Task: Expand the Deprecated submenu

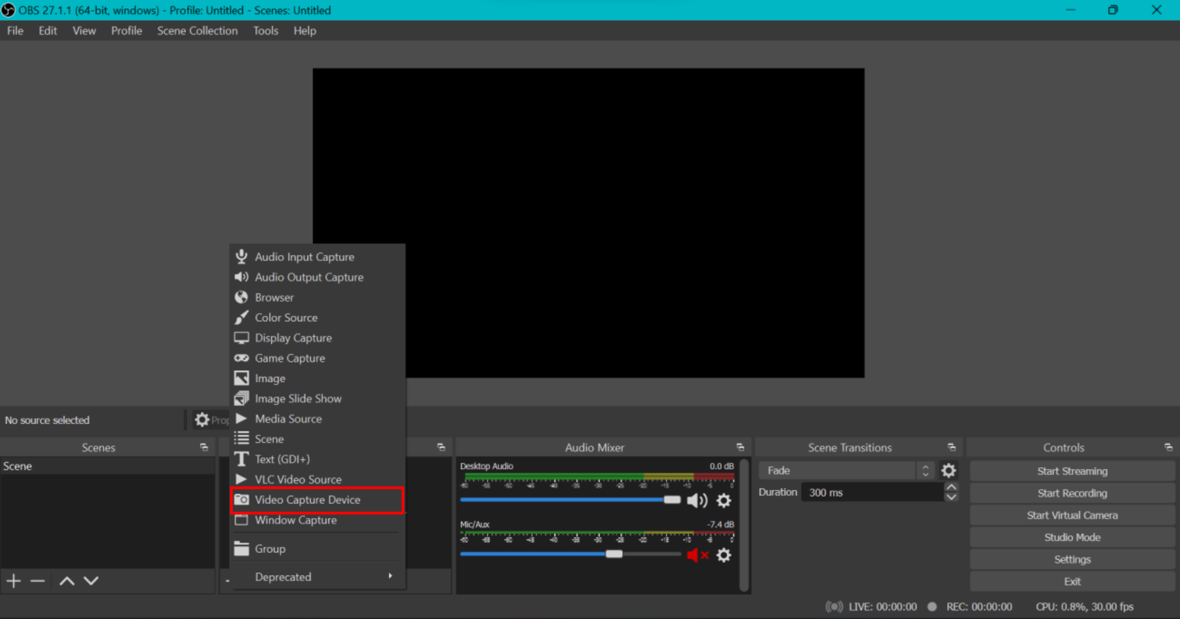Action: [318, 577]
